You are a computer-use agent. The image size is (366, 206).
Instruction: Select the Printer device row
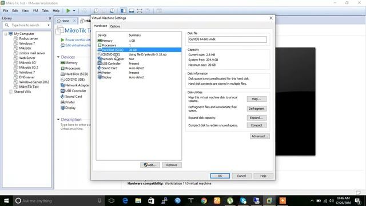point(139,73)
